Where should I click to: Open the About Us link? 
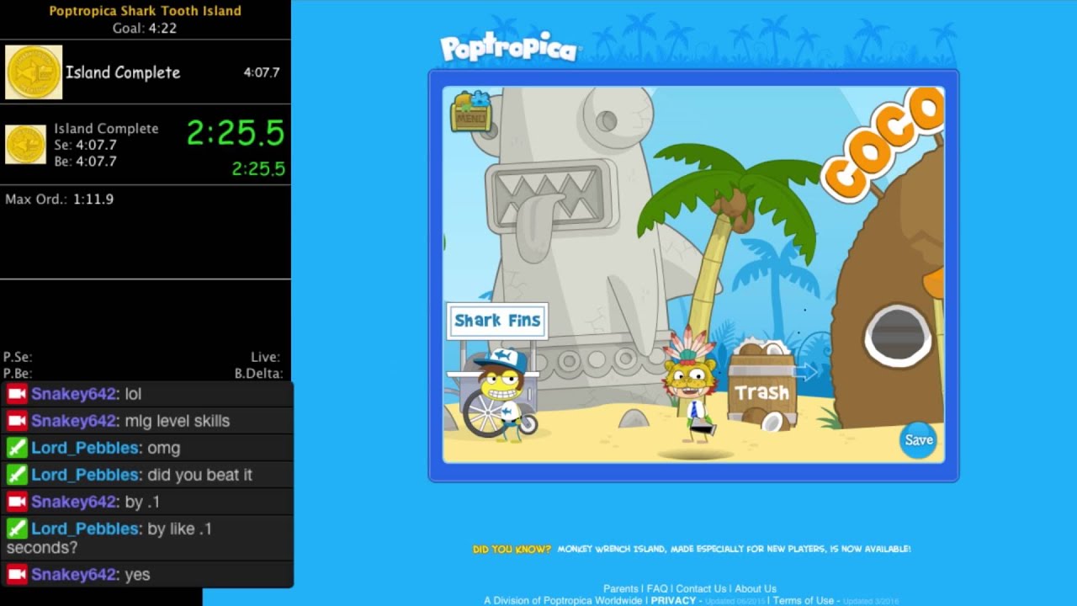[x=755, y=589]
